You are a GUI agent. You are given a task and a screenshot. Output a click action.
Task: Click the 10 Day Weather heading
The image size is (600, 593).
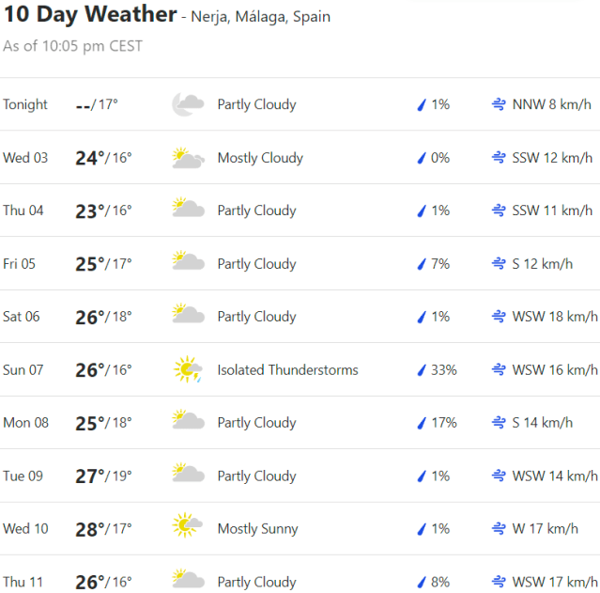(x=90, y=15)
